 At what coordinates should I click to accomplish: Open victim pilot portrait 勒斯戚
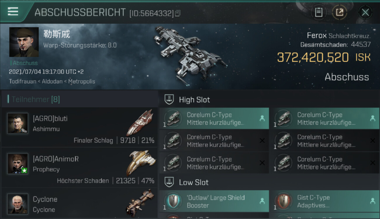[x=24, y=42]
